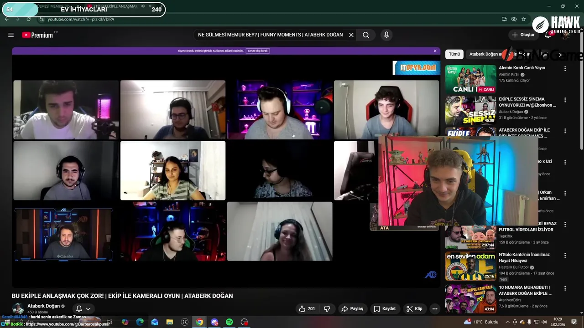
Task: Save video using Kaydet button
Action: tap(385, 309)
